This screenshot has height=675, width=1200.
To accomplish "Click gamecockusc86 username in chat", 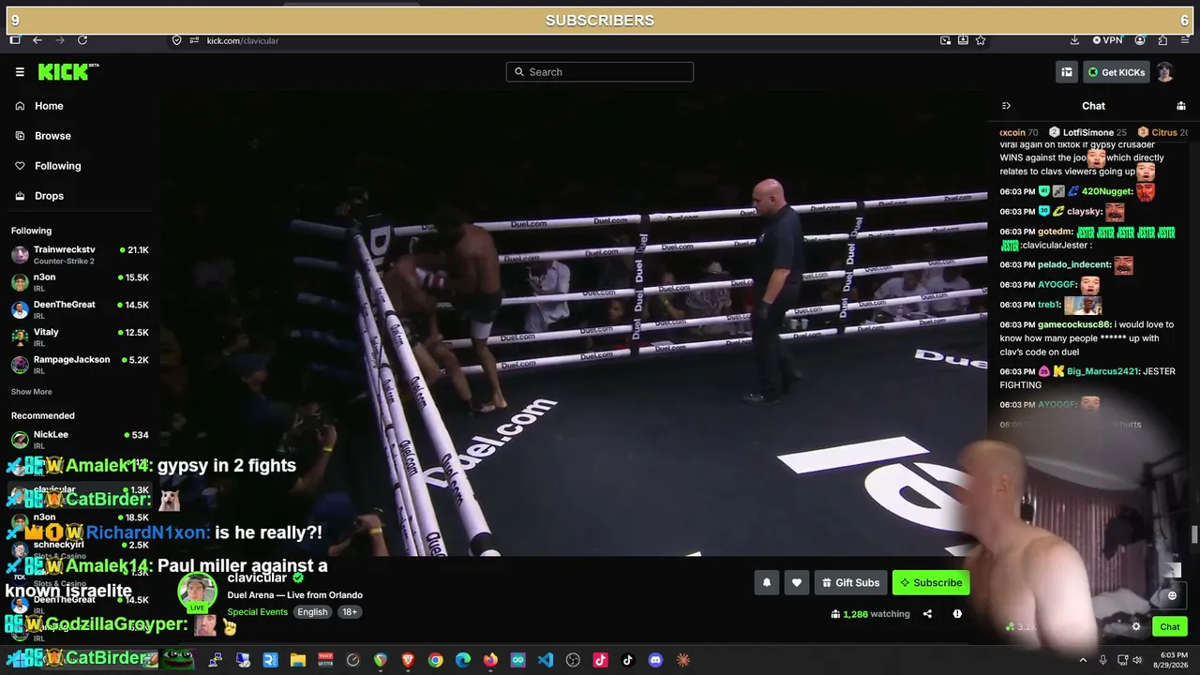I will point(1074,324).
